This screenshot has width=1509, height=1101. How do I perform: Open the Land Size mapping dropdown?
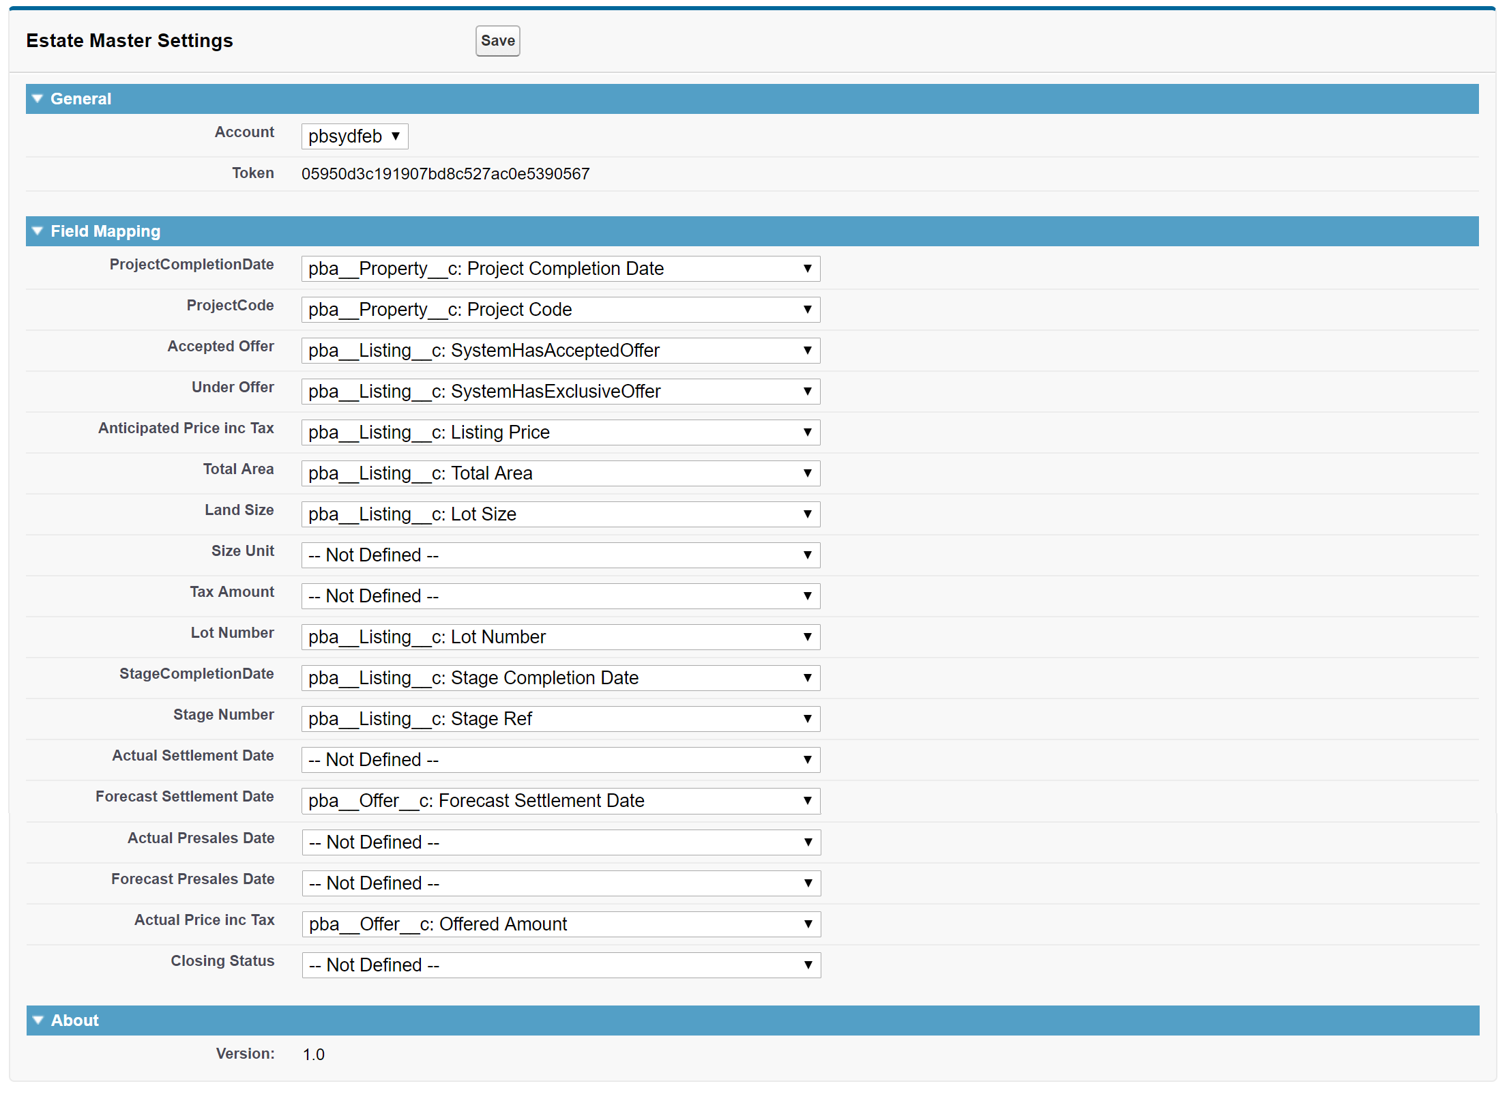coord(560,514)
